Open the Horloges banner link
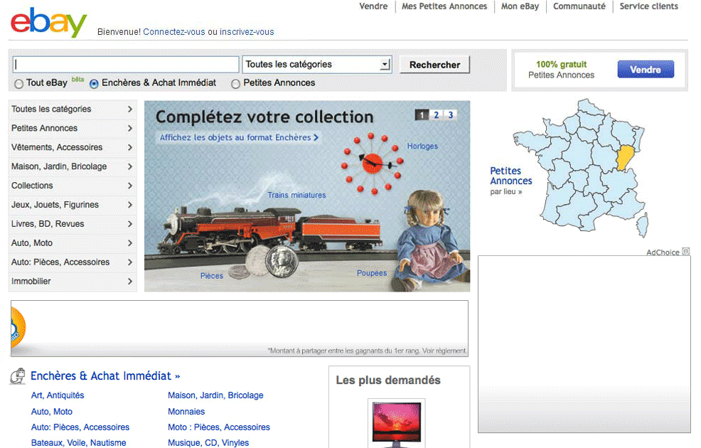The height and width of the screenshot is (448, 701). [x=422, y=146]
